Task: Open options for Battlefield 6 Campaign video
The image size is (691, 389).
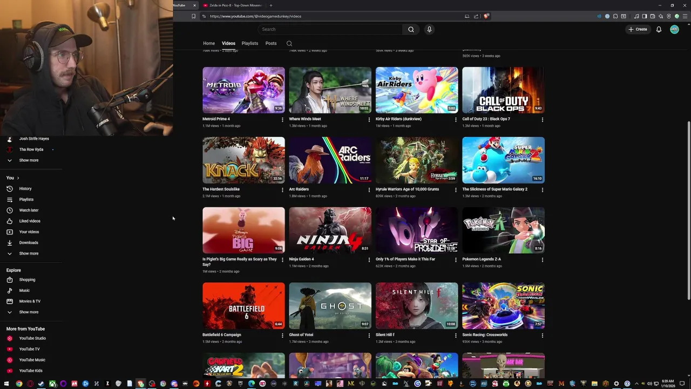Action: (x=282, y=336)
